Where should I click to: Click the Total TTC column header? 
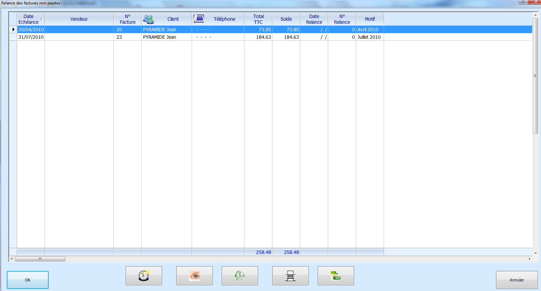click(258, 19)
